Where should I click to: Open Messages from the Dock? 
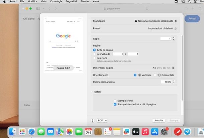coord(41,132)
